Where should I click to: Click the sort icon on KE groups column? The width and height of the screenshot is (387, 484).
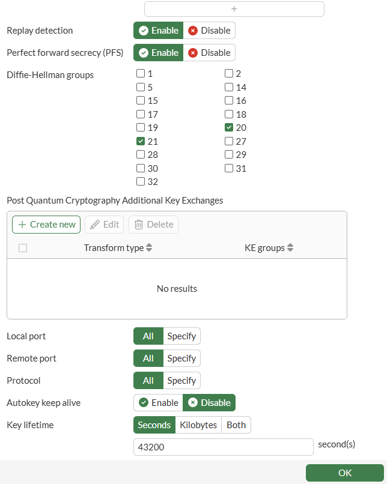pyautogui.click(x=290, y=247)
